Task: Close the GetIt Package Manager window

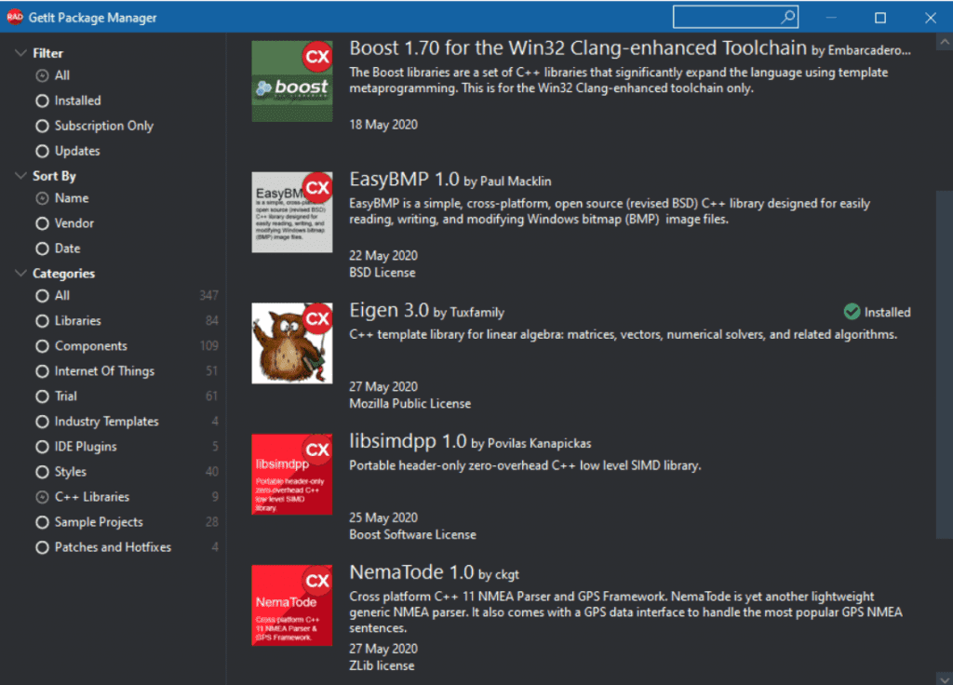Action: [930, 18]
